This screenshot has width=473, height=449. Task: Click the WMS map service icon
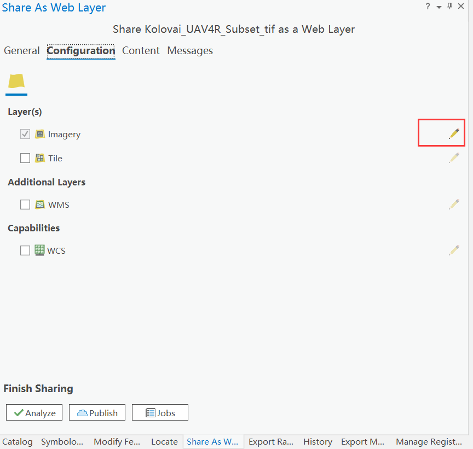click(x=39, y=205)
